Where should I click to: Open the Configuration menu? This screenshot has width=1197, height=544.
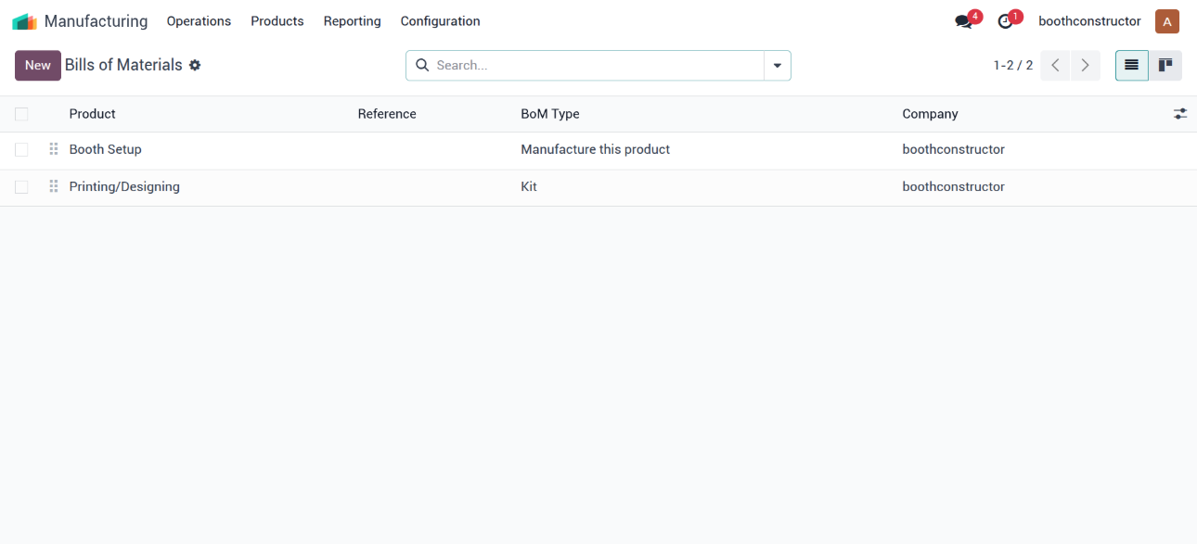(440, 21)
